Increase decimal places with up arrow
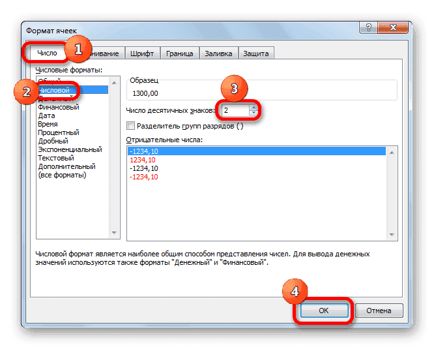The image size is (434, 349). (253, 108)
